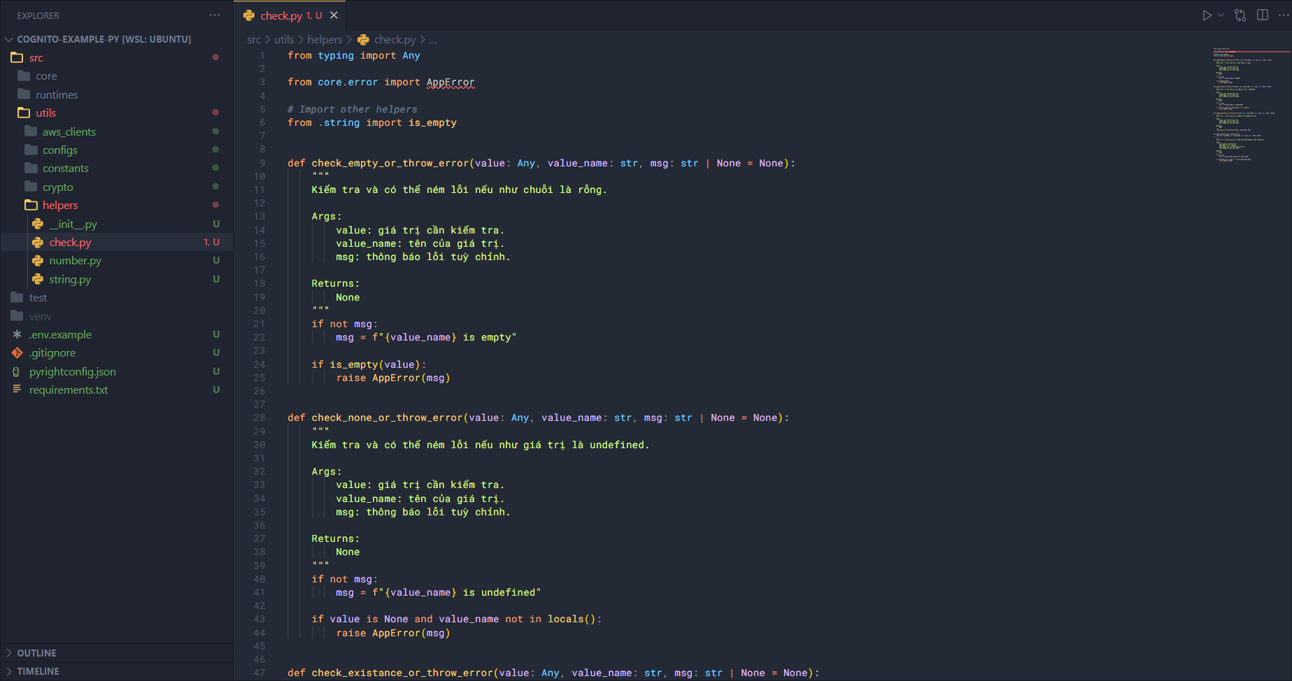Screen dimensions: 1292x681
Task: Open editor More Actions ellipsis
Action: coord(1283,15)
